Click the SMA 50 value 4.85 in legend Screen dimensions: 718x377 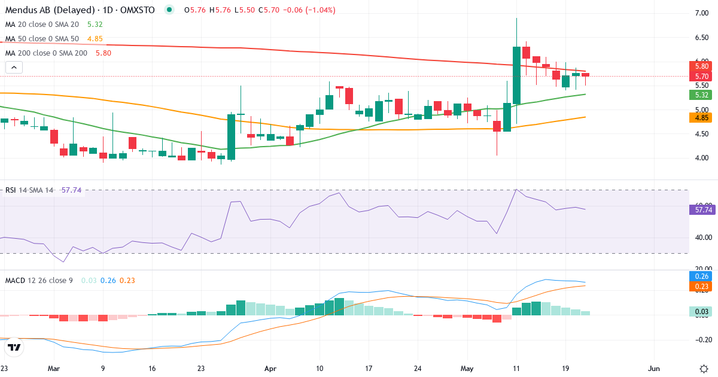coord(95,39)
